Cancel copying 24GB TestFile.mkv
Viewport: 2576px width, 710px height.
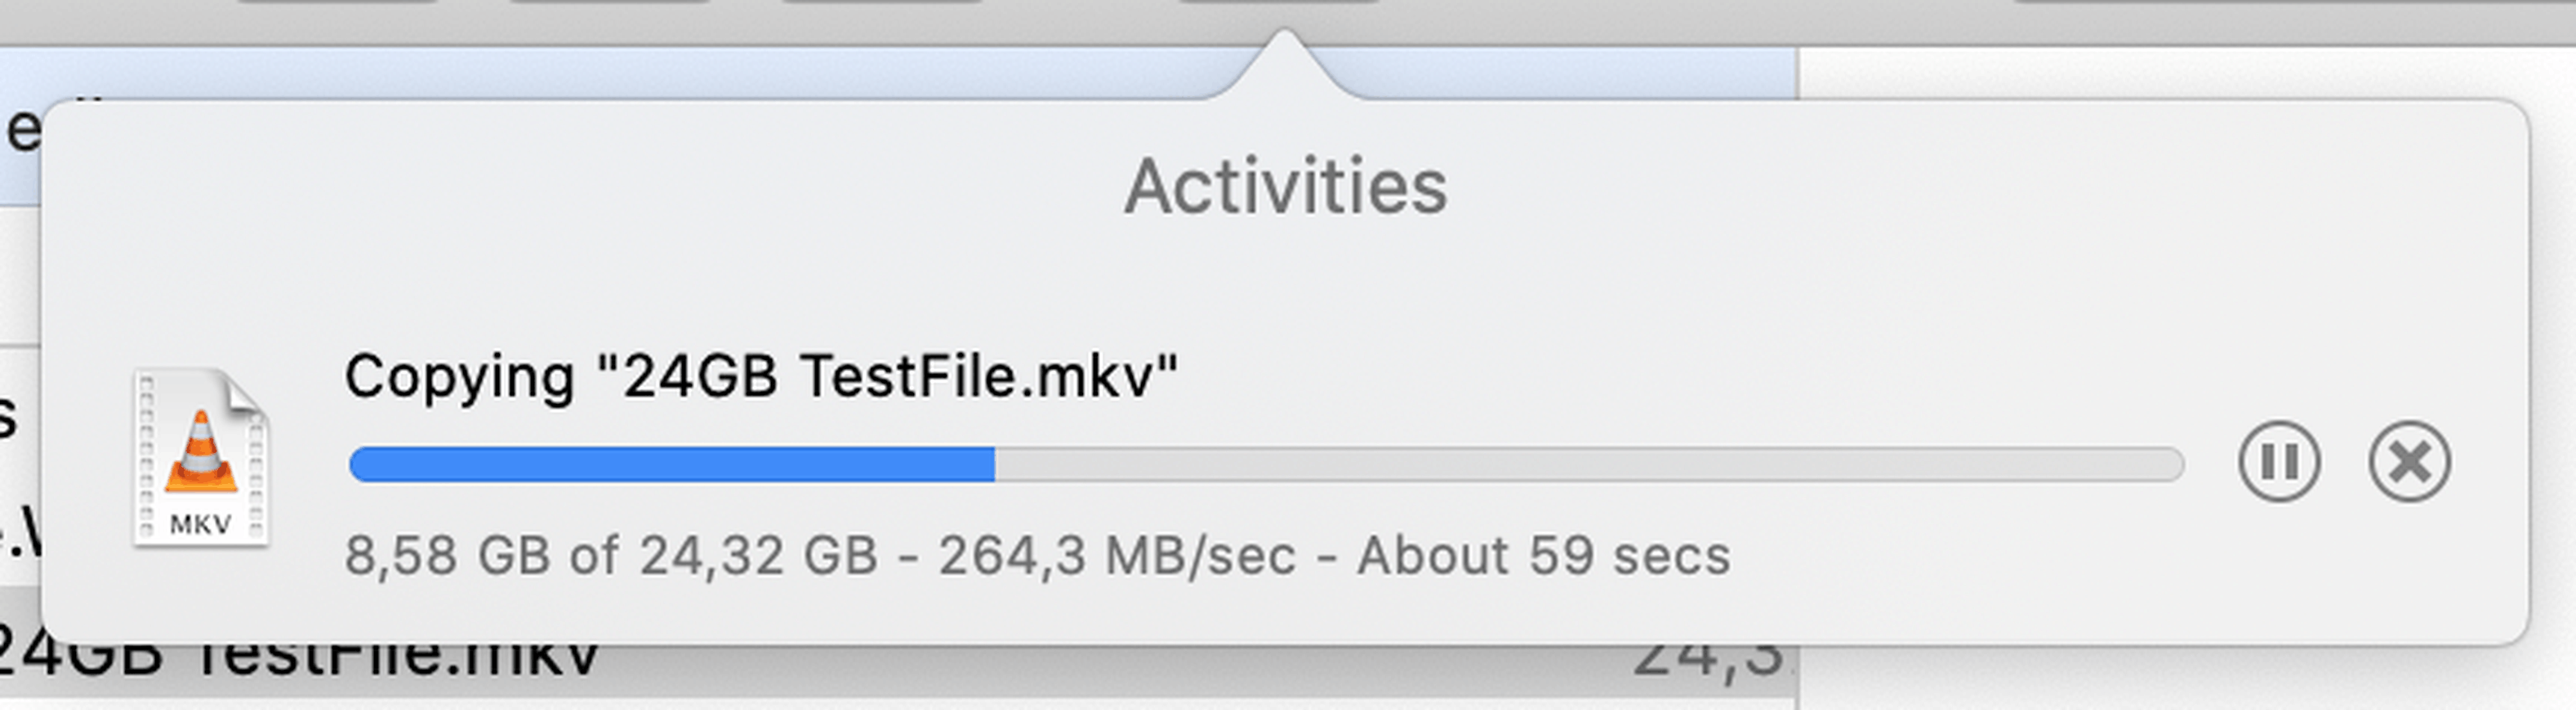2409,461
